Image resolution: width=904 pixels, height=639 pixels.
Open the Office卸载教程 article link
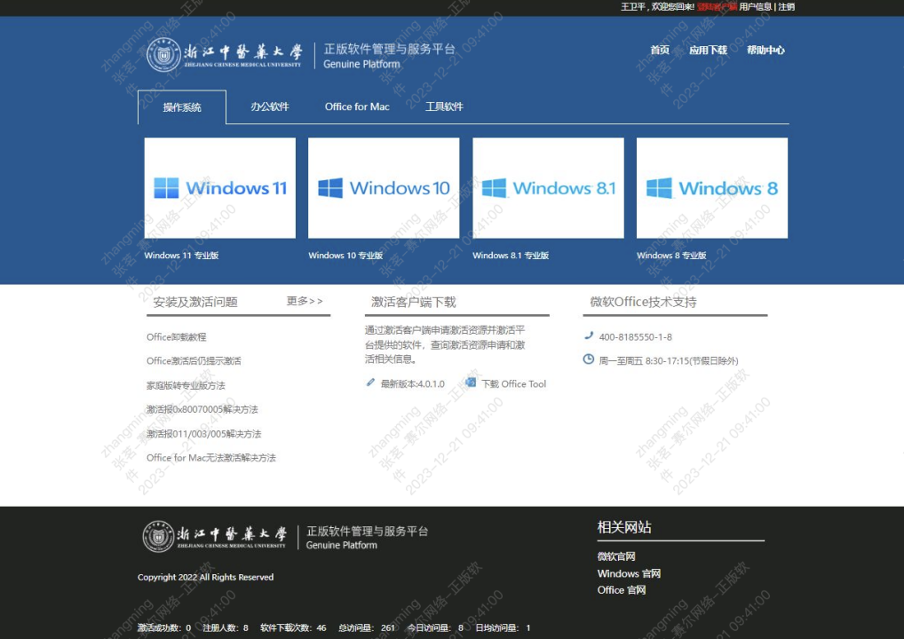(176, 337)
